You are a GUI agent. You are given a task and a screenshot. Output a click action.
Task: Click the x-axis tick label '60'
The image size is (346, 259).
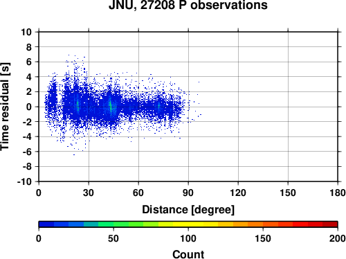click(138, 193)
